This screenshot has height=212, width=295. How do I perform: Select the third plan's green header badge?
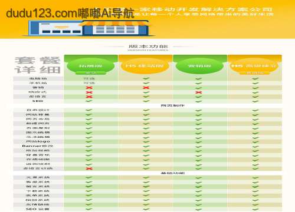[x=199, y=66]
